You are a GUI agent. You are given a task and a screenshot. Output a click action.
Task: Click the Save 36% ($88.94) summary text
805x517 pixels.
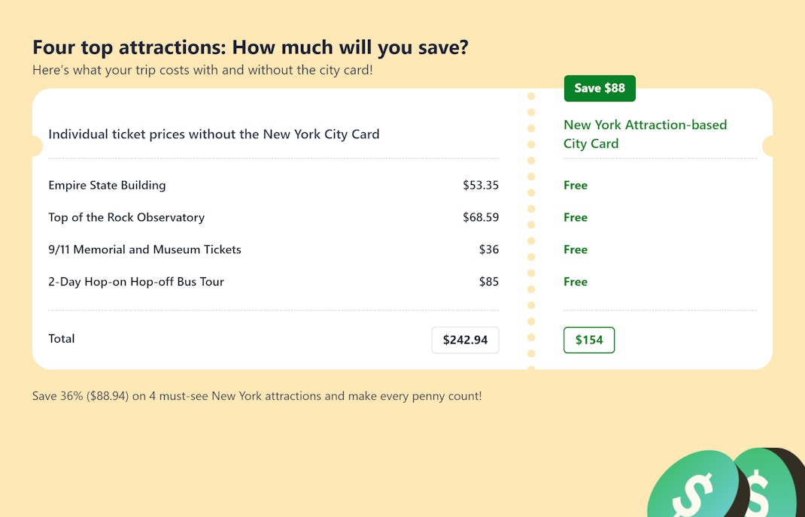(257, 396)
